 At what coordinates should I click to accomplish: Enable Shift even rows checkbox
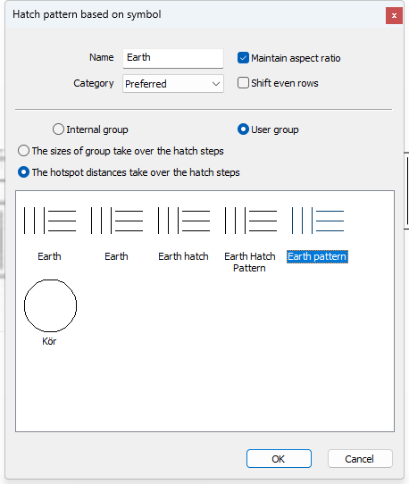pyautogui.click(x=243, y=83)
